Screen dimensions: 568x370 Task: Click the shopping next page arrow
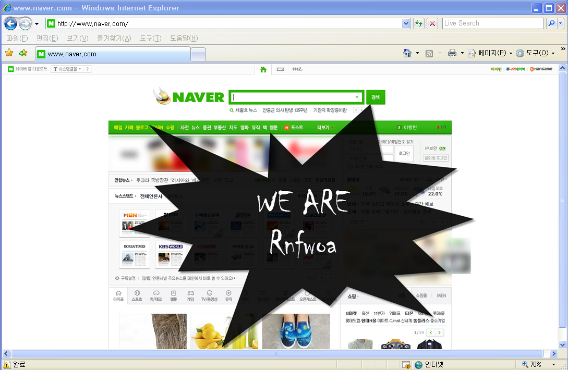pos(439,332)
